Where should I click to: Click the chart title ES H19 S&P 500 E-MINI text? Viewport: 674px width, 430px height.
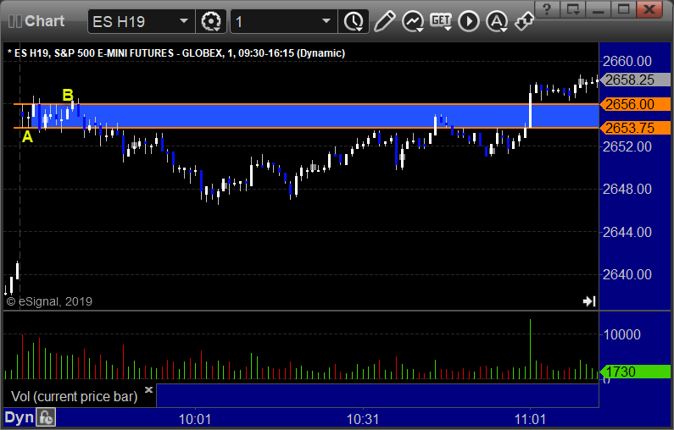(x=176, y=53)
